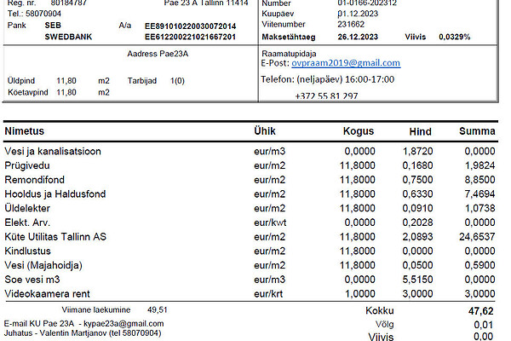Select the Swedbank account number EE612200221021667201

click(190, 38)
